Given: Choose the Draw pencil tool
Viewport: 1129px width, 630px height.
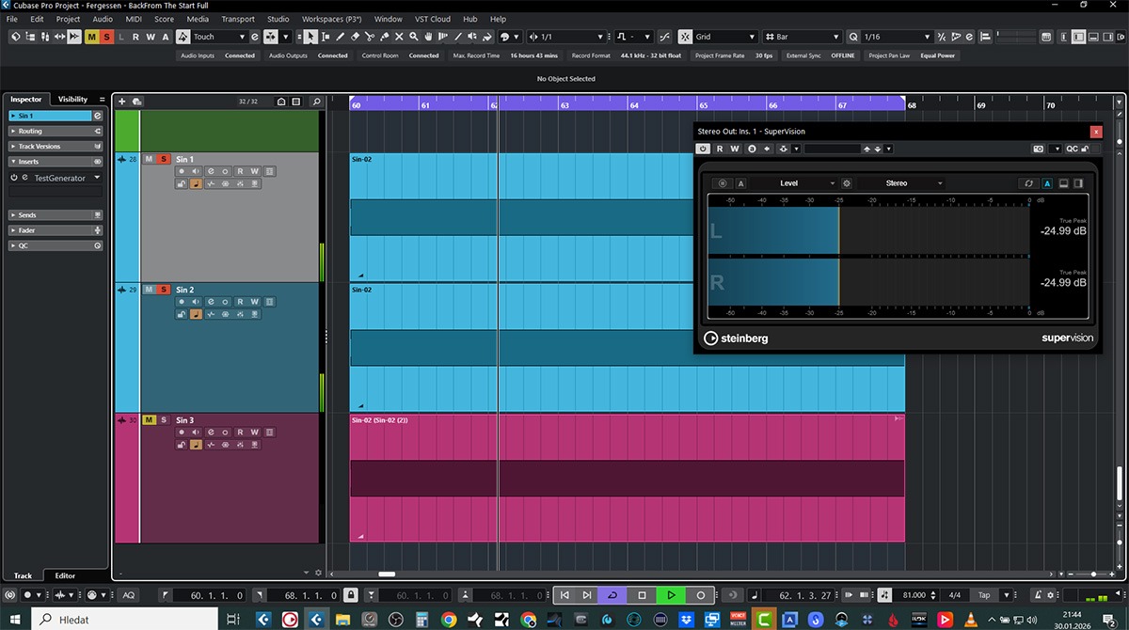Looking at the screenshot, I should (341, 37).
